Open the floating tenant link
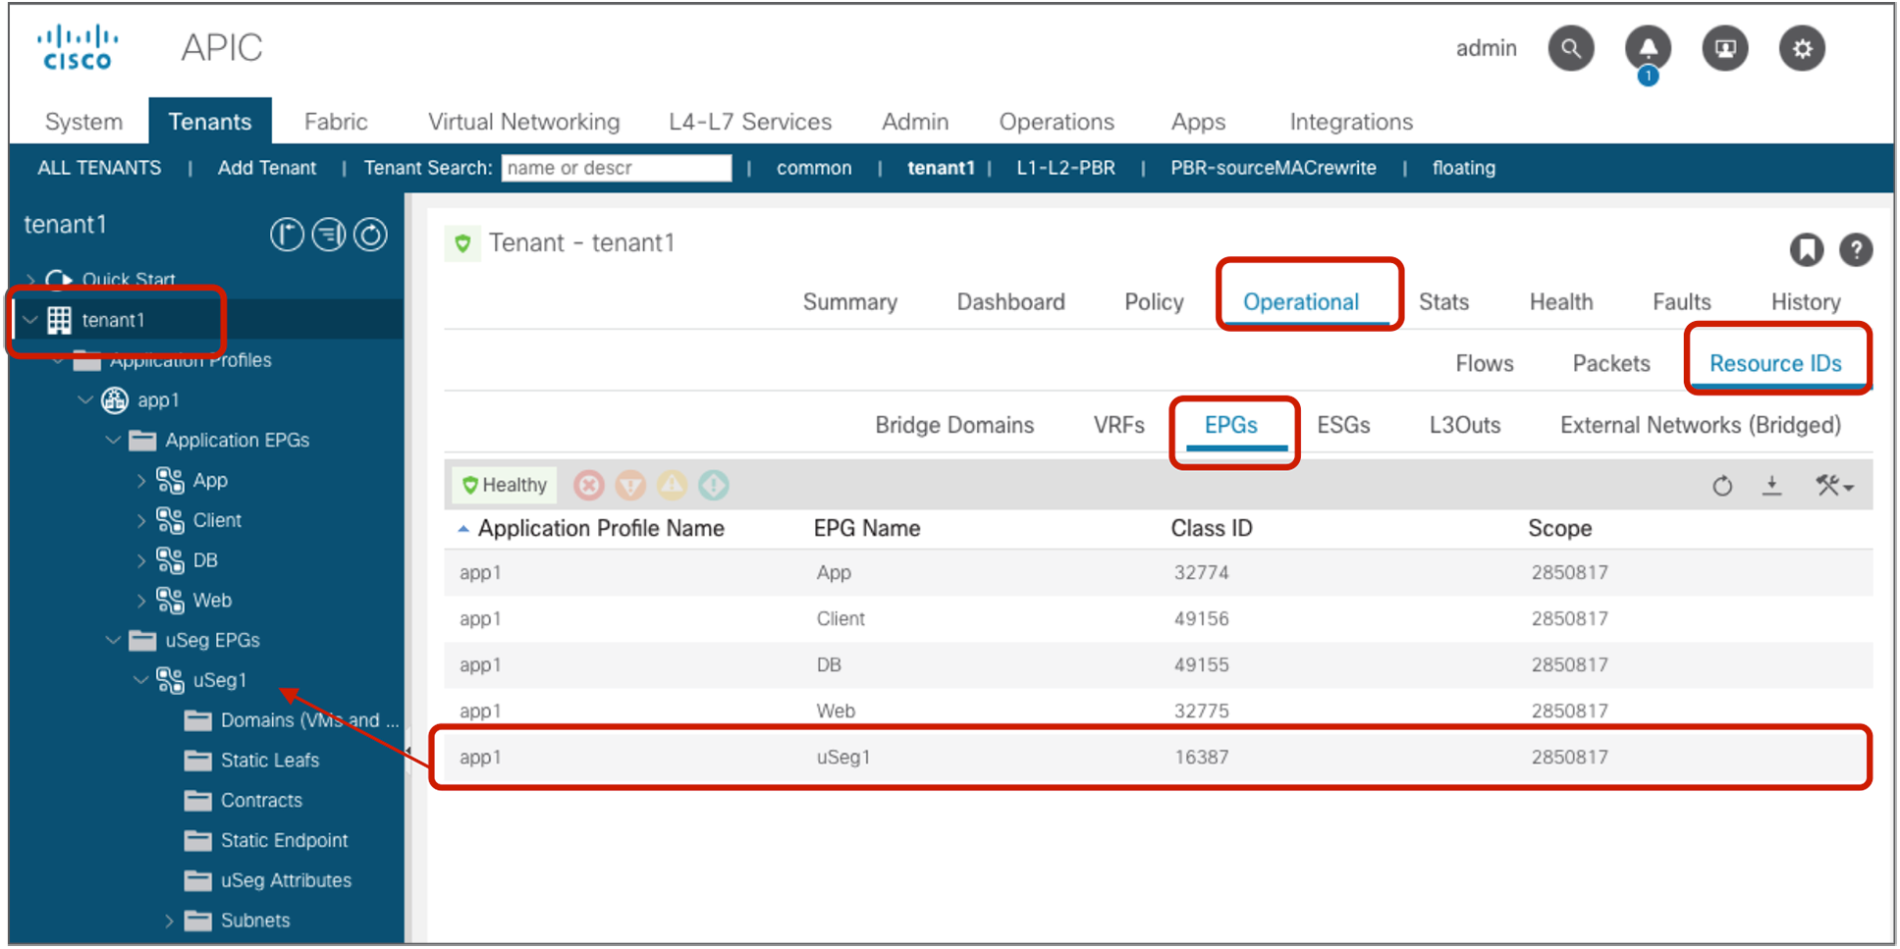The image size is (1900, 949). (1463, 168)
